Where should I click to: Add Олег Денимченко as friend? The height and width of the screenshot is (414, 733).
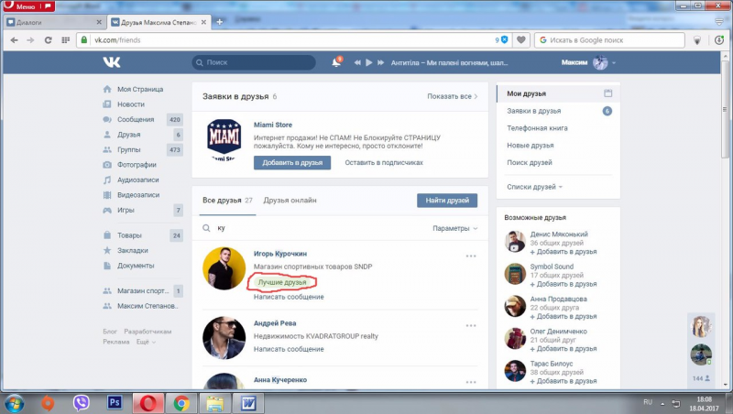coord(563,349)
